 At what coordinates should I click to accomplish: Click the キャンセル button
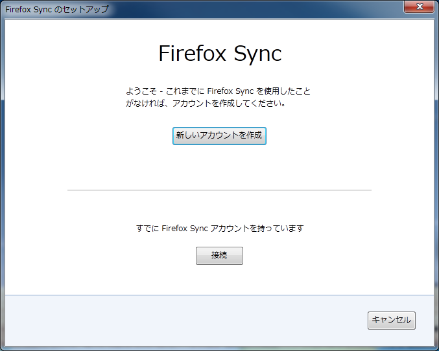pos(392,321)
